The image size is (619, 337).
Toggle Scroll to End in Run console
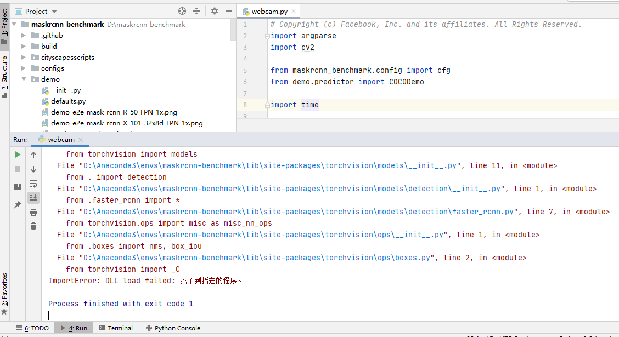pos(33,197)
